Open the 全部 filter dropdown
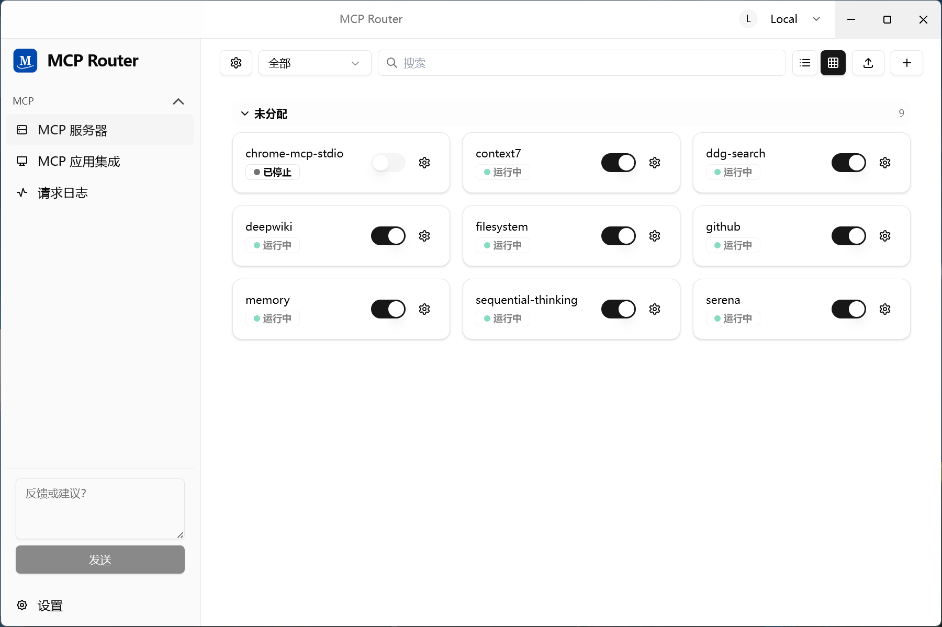Viewport: 942px width, 627px height. pos(315,63)
